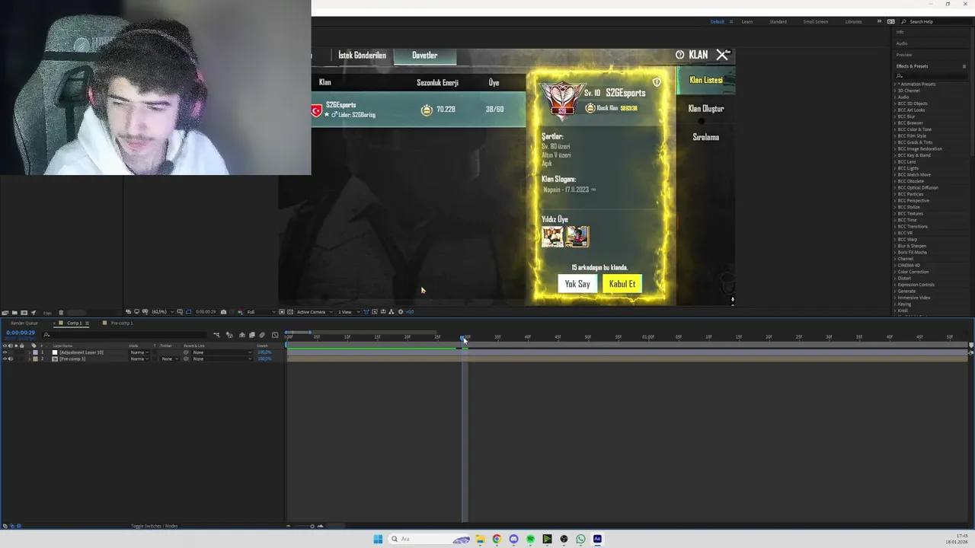Open WhatsApp from the taskbar
975x548 pixels.
580,539
